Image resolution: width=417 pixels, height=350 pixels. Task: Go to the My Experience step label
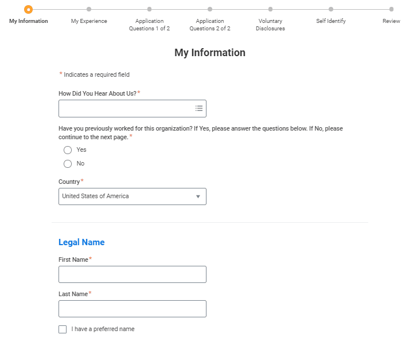point(89,21)
